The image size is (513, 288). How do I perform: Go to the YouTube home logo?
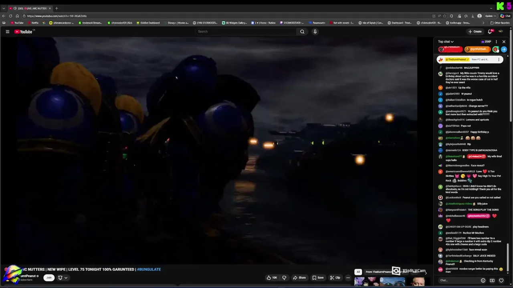tap(24, 32)
